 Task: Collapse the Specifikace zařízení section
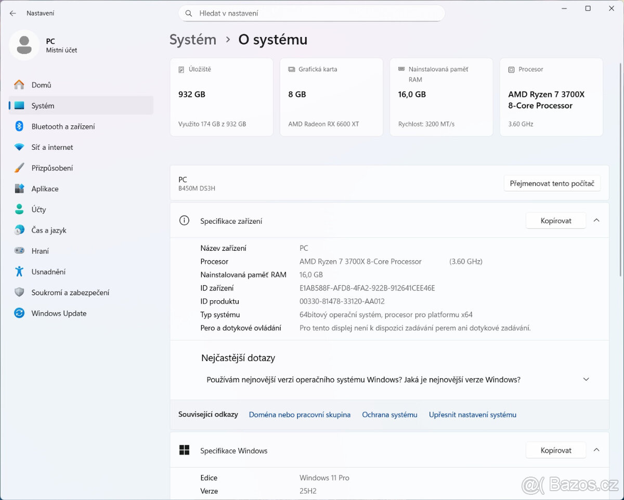coord(596,220)
